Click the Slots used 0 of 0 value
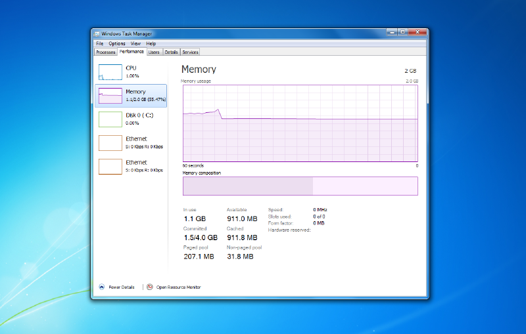The width and height of the screenshot is (526, 334). click(319, 217)
